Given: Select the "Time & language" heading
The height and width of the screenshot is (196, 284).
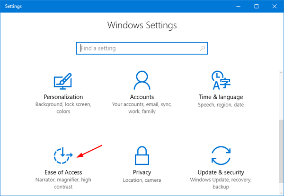Looking at the screenshot, I should (221, 96).
